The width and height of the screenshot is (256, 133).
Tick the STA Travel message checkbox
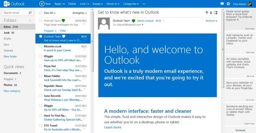[41, 126]
